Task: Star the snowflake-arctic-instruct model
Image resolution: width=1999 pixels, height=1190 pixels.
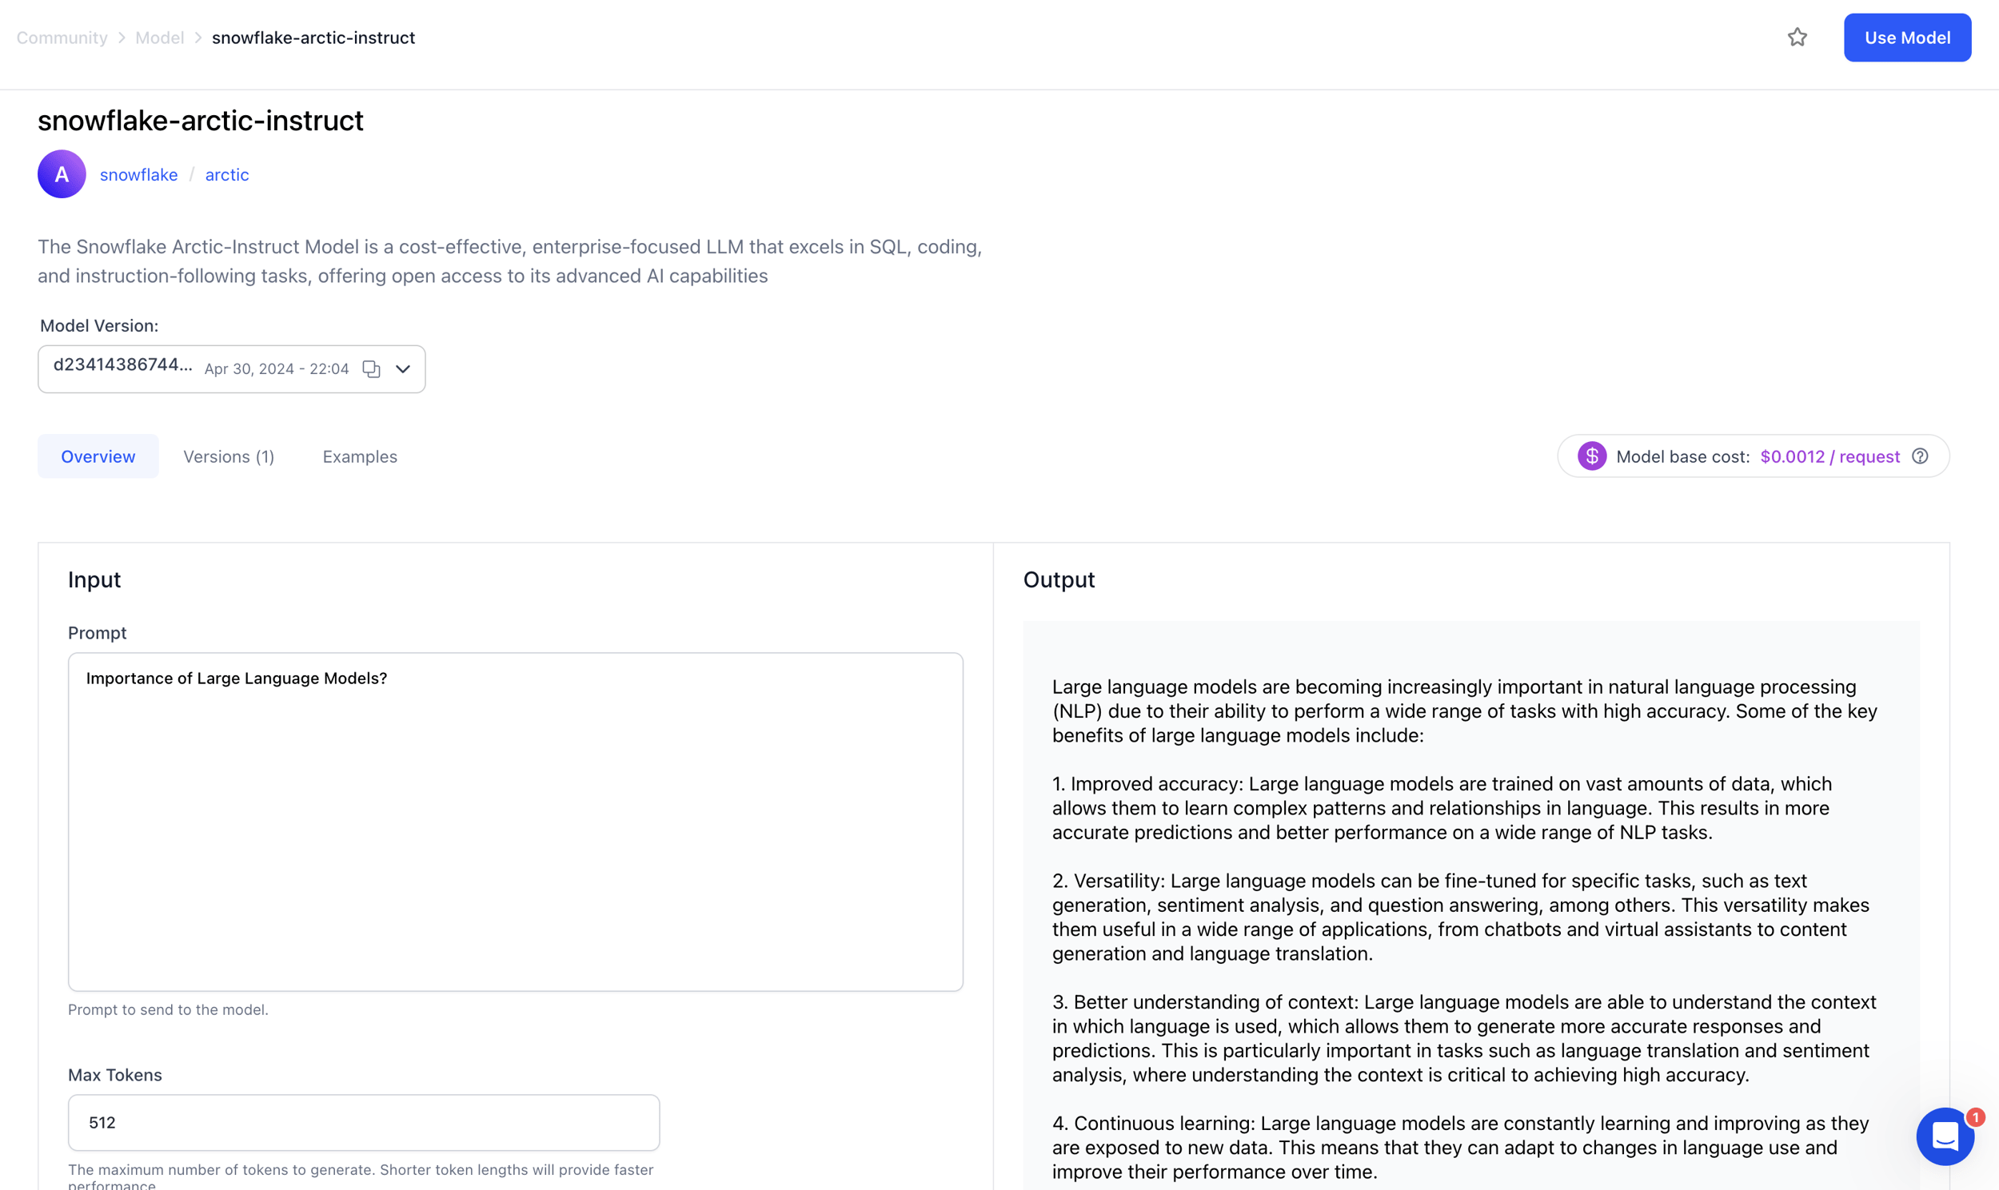Action: (1797, 38)
